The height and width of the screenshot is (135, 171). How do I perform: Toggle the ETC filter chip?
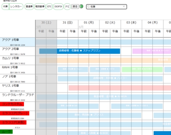(49, 6)
